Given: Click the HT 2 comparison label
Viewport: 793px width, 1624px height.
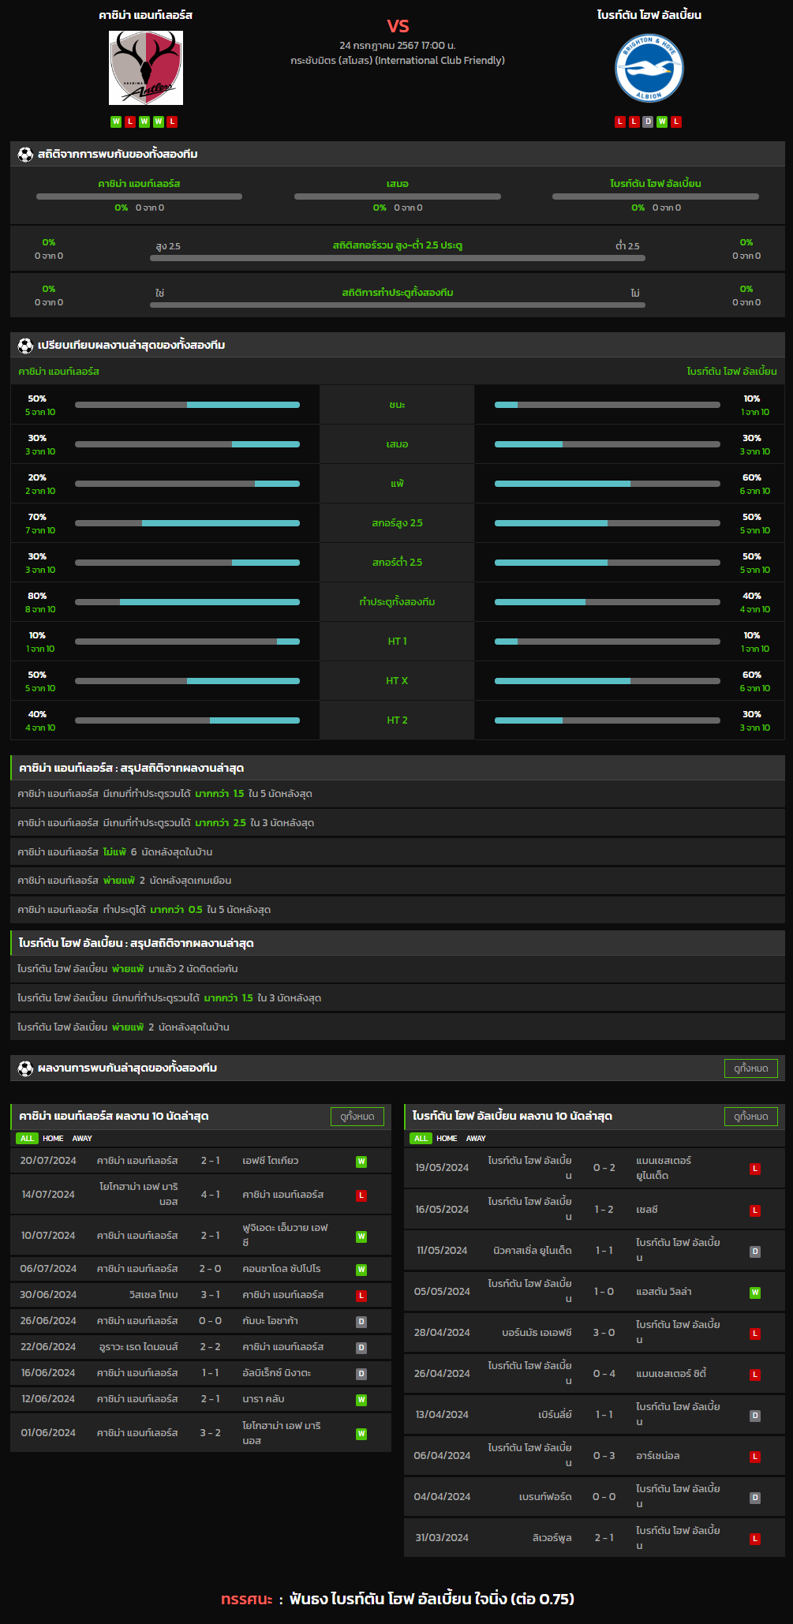Looking at the screenshot, I should (x=397, y=720).
